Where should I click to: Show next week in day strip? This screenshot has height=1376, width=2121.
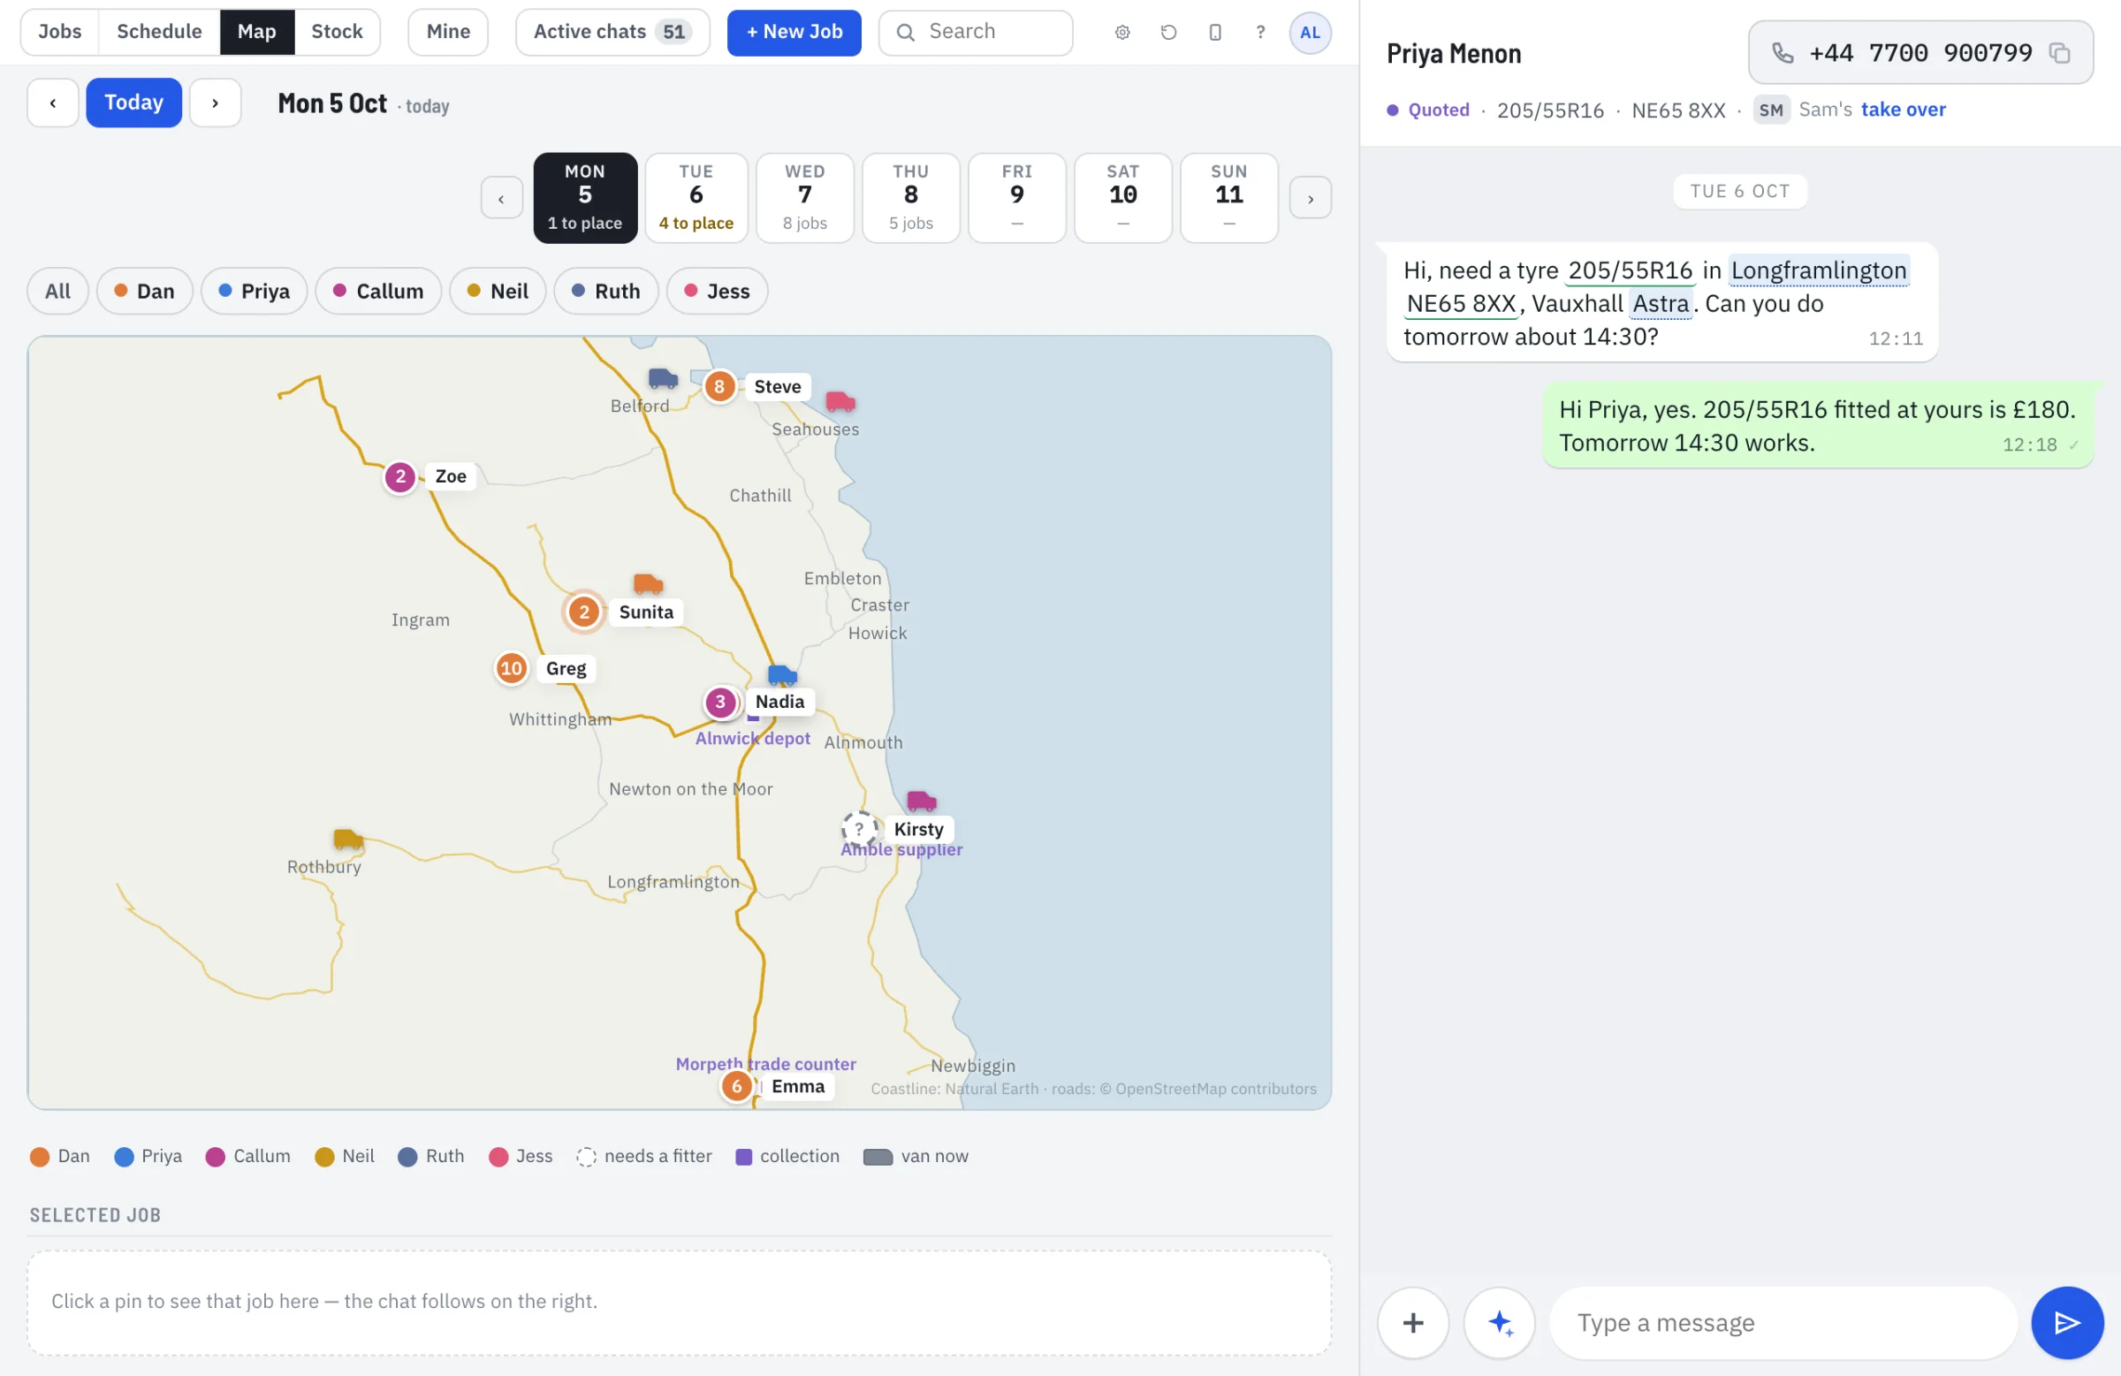point(1310,199)
